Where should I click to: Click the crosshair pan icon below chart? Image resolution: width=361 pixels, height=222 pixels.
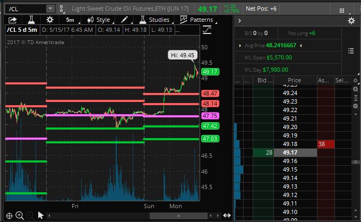coord(7,215)
